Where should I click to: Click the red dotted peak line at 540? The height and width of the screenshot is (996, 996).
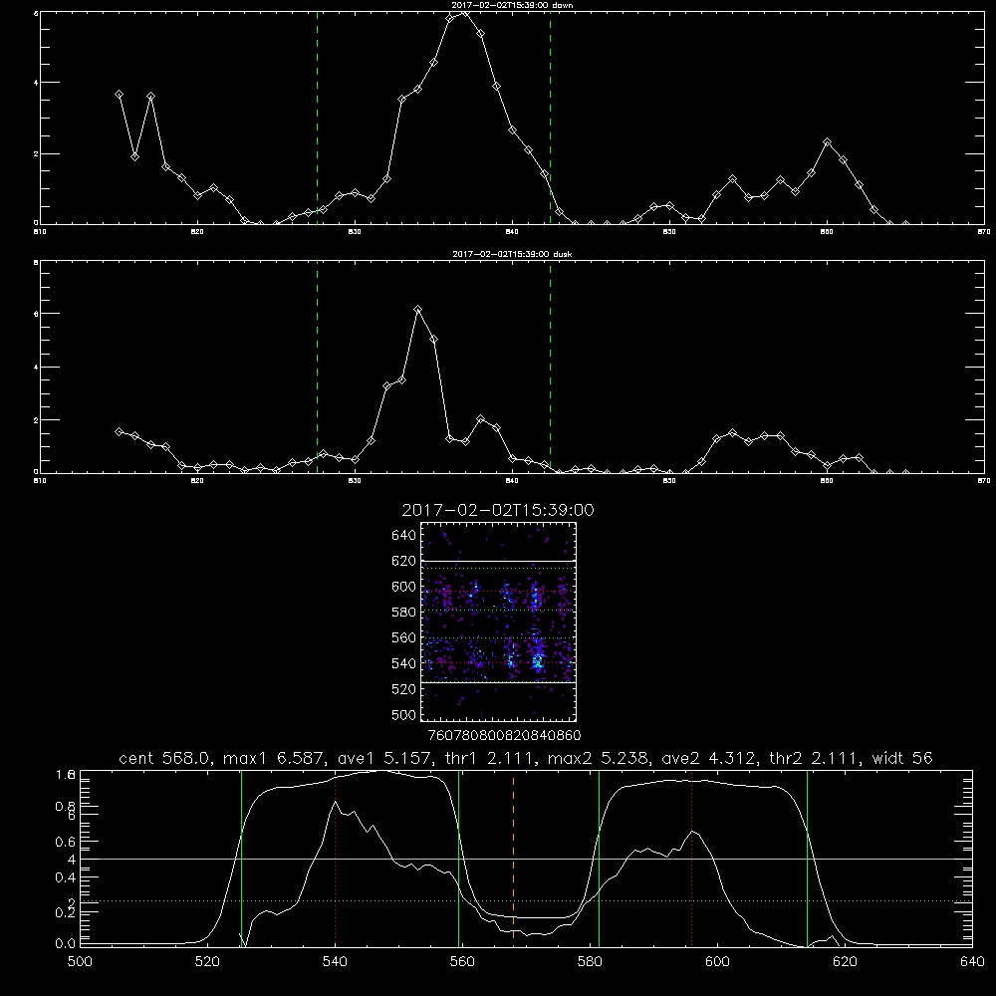tap(335, 858)
